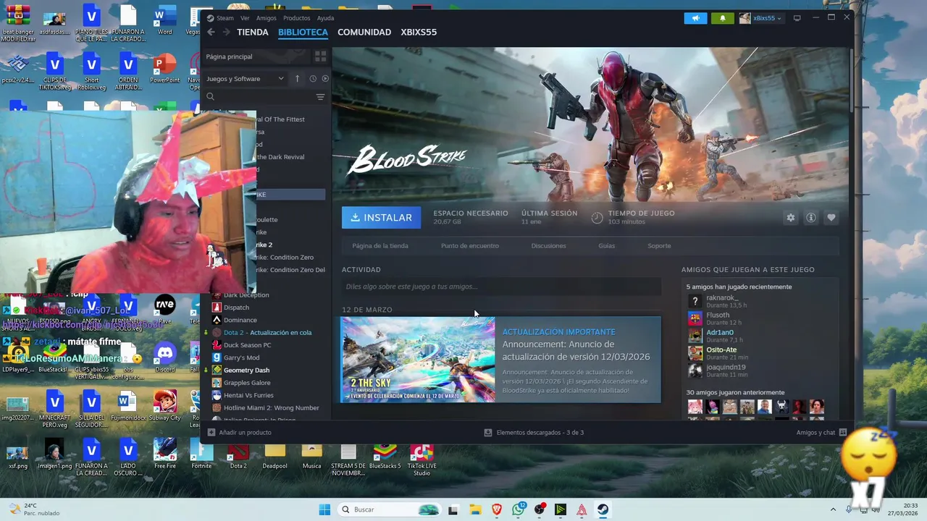
Task: Open the Ayuda menu
Action: point(325,18)
